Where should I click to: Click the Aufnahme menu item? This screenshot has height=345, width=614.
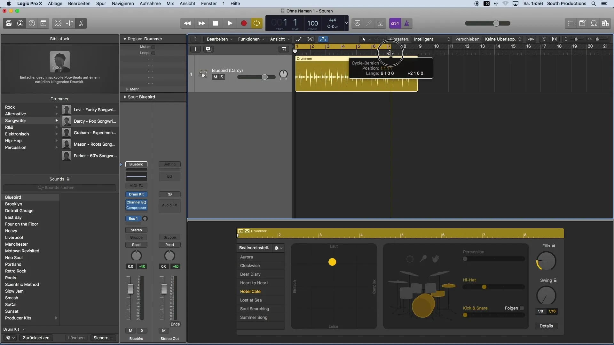point(151,4)
